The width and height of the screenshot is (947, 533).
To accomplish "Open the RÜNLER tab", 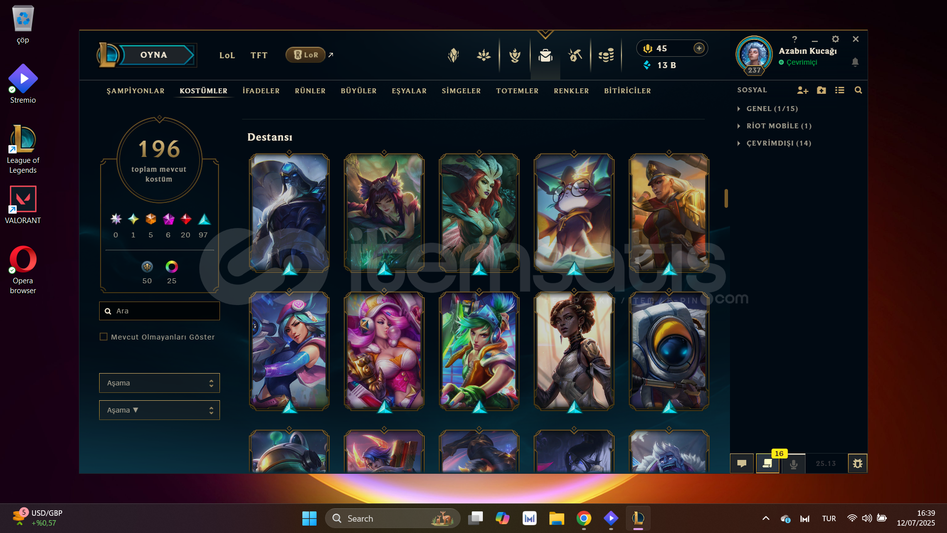I will [310, 91].
